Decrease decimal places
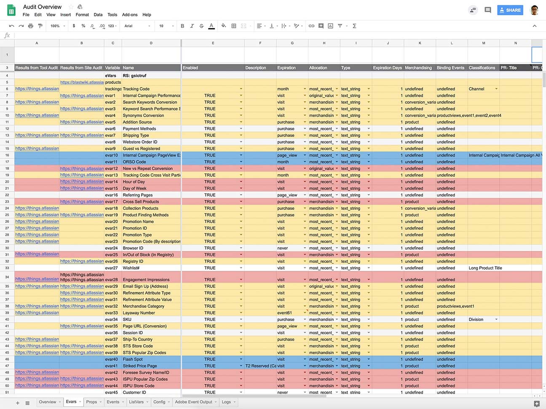Viewport: 546px width, 409px height. (x=92, y=26)
